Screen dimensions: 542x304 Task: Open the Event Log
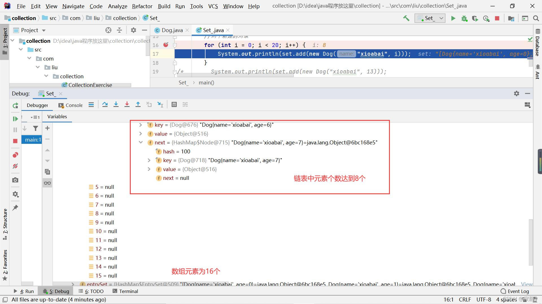pos(515,291)
